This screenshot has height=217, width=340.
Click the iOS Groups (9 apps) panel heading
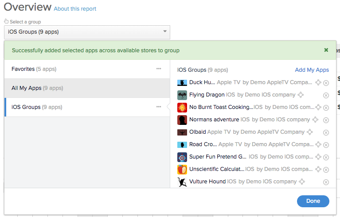pyautogui.click(x=203, y=70)
